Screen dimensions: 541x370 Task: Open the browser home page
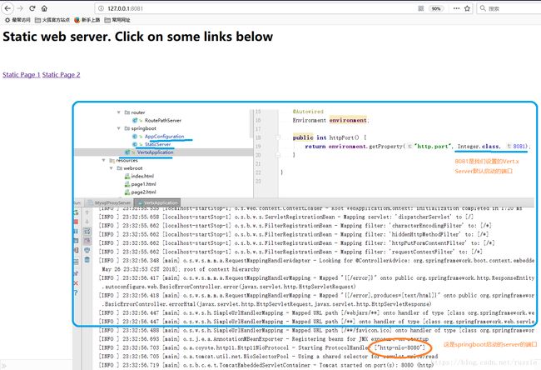coord(44,8)
